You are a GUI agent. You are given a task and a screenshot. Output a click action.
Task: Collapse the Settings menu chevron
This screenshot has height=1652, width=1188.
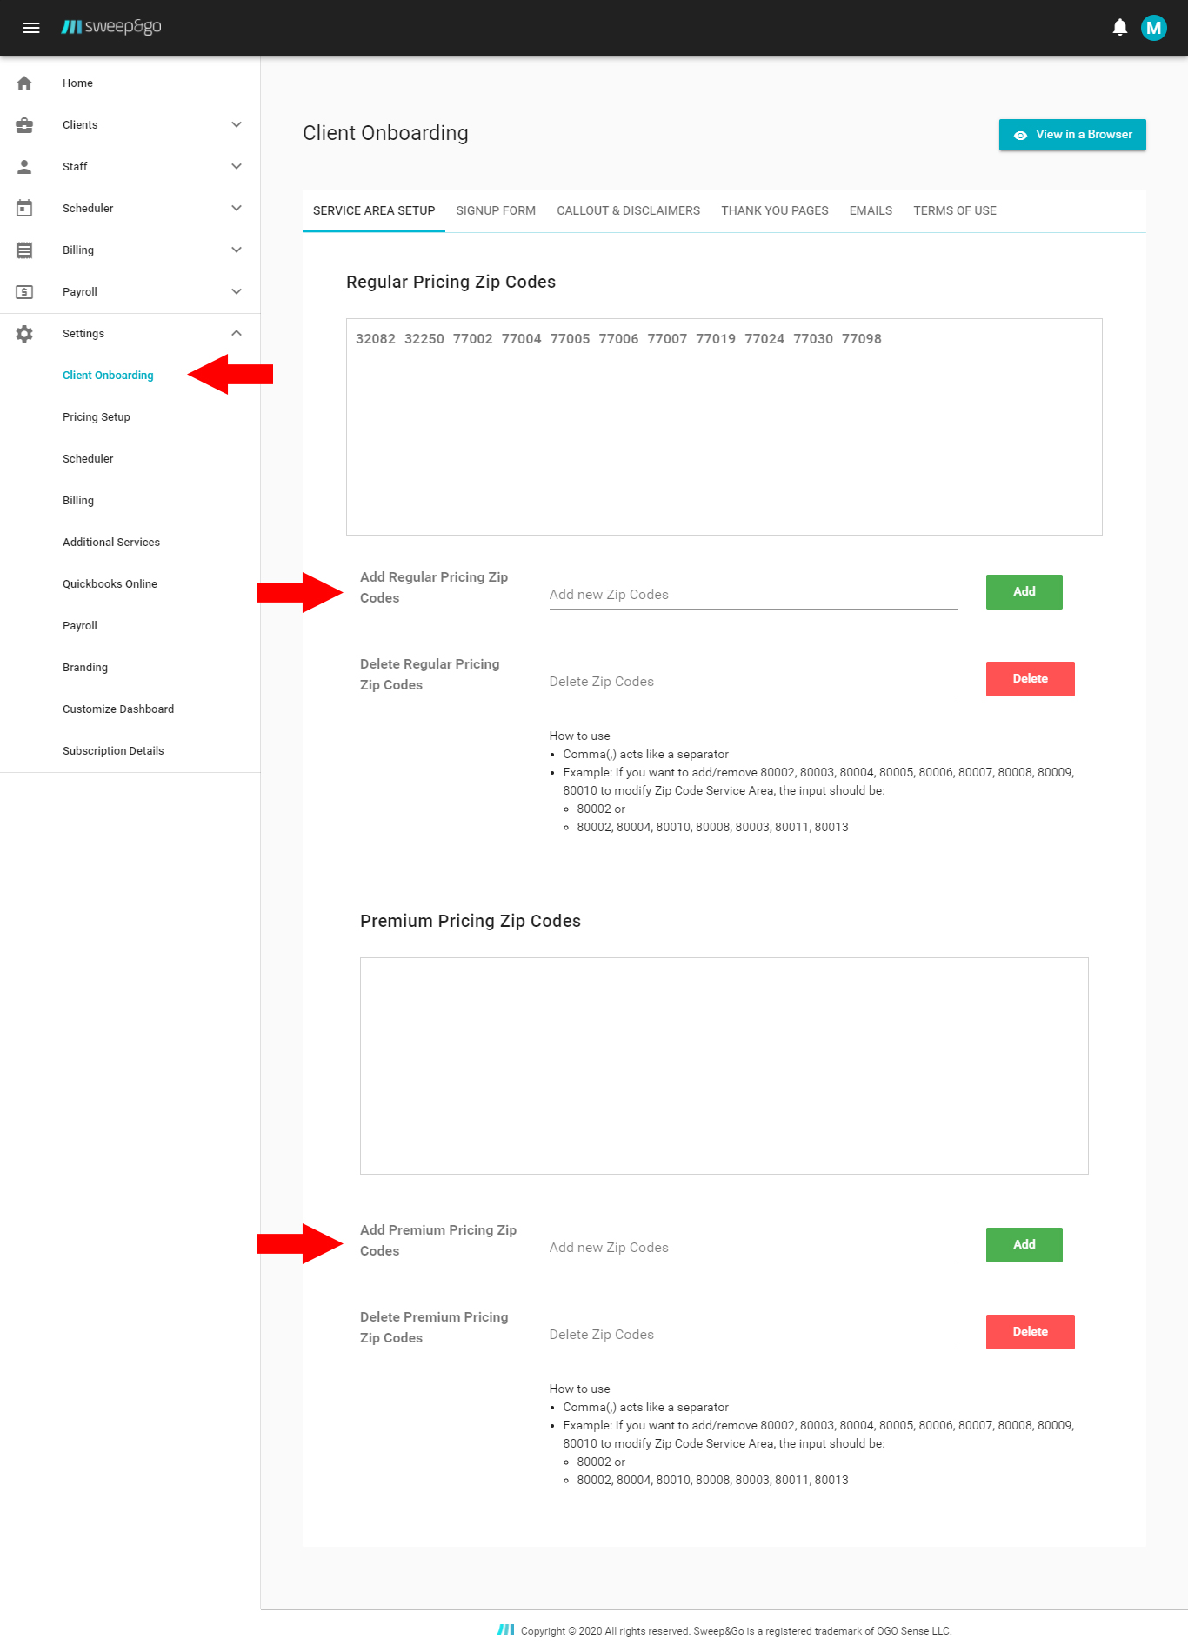pos(237,334)
